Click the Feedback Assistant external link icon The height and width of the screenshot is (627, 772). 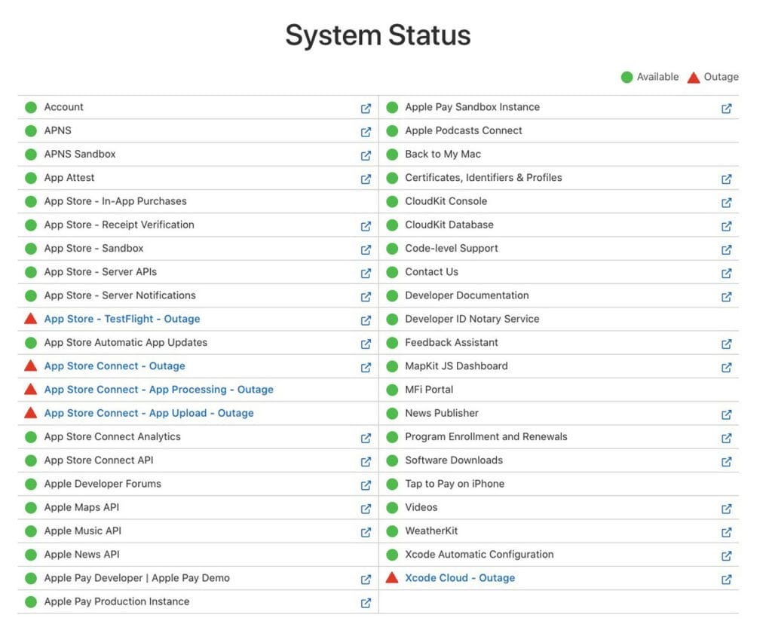point(727,344)
